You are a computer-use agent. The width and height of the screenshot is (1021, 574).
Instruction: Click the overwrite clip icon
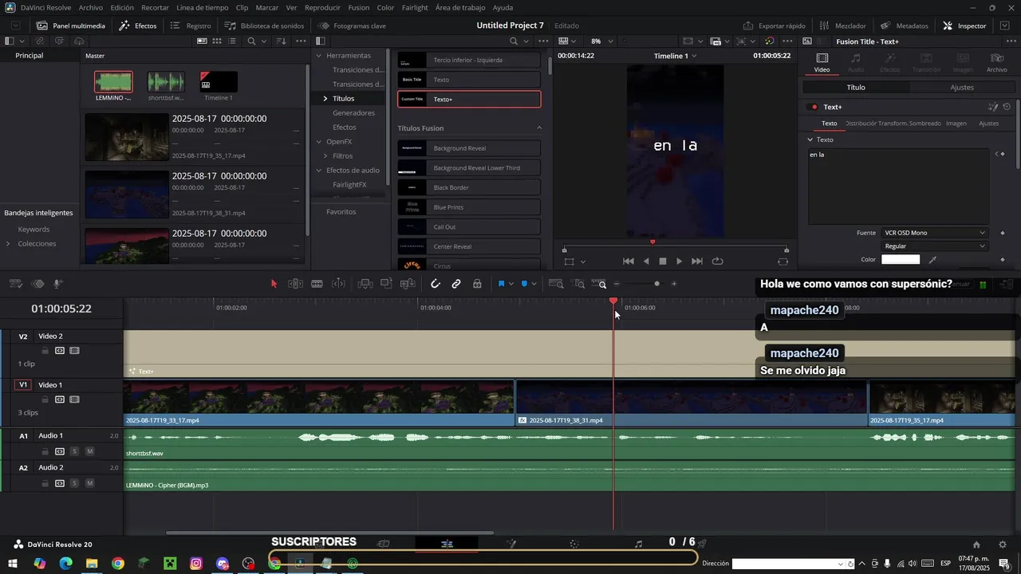point(386,284)
